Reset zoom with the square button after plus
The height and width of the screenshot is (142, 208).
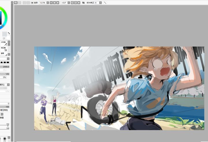tap(58, 3)
